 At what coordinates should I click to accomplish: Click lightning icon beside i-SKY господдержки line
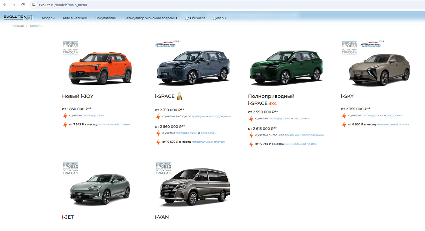click(344, 116)
